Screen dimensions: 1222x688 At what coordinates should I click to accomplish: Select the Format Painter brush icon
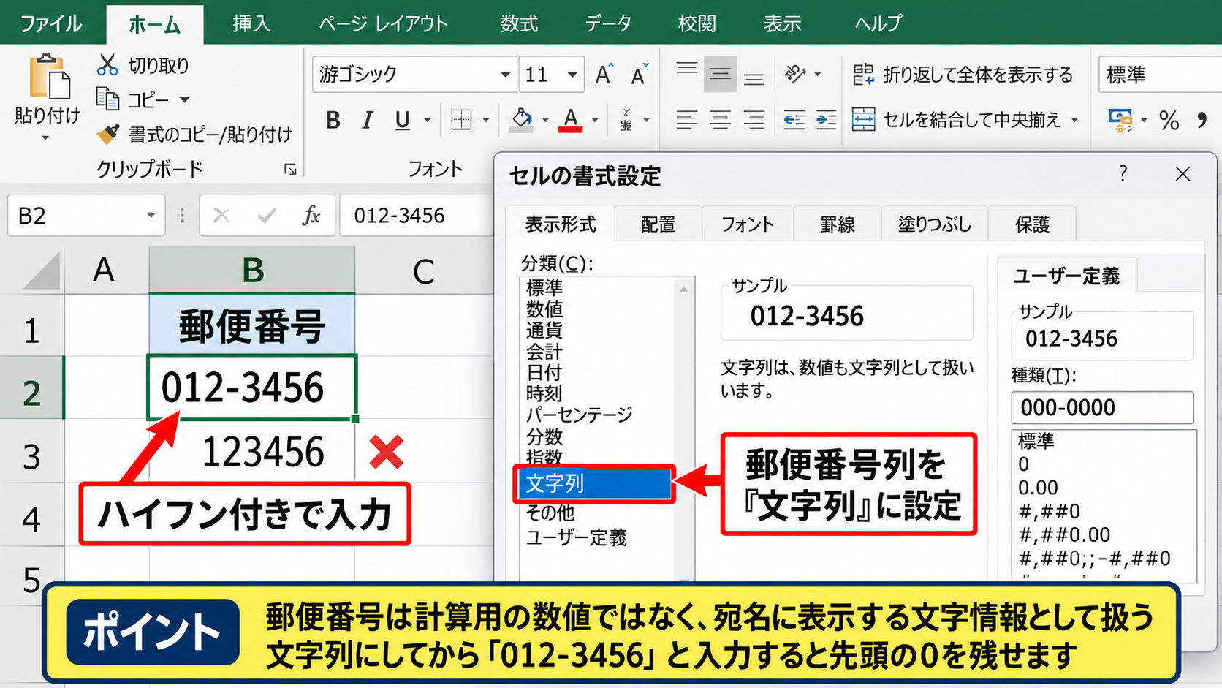point(108,134)
